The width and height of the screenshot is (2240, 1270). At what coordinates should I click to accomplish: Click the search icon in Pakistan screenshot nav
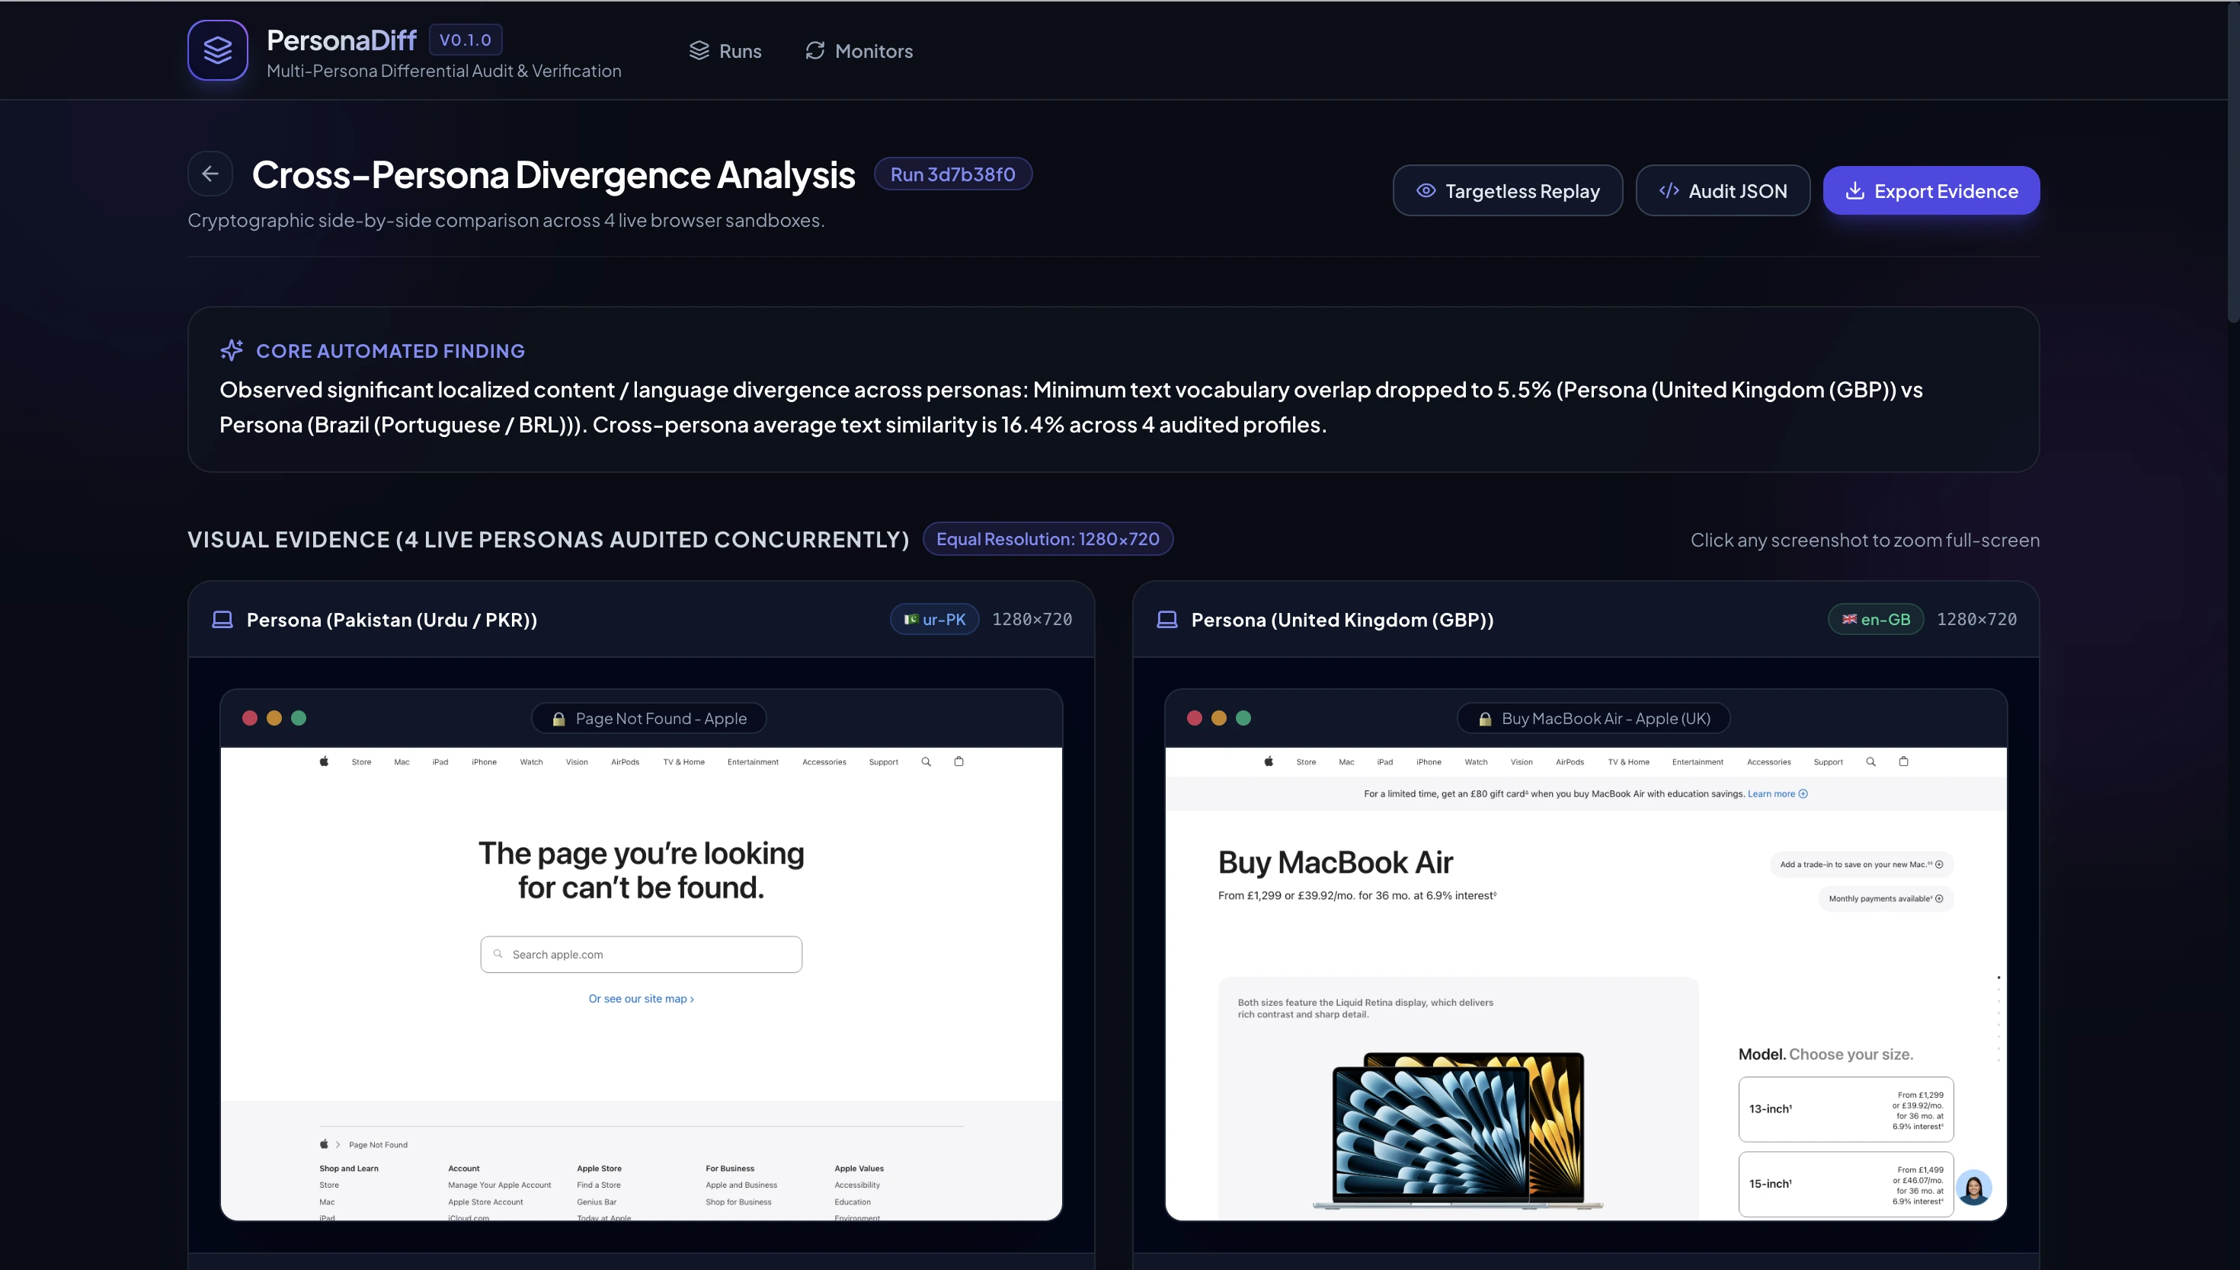(926, 761)
